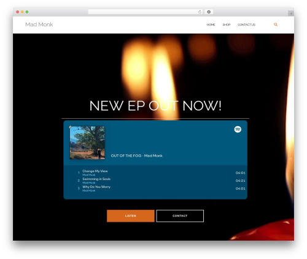Click the NEW EP OUT NOW! heading
Viewport: 307px width, 259px height.
pyautogui.click(x=155, y=106)
